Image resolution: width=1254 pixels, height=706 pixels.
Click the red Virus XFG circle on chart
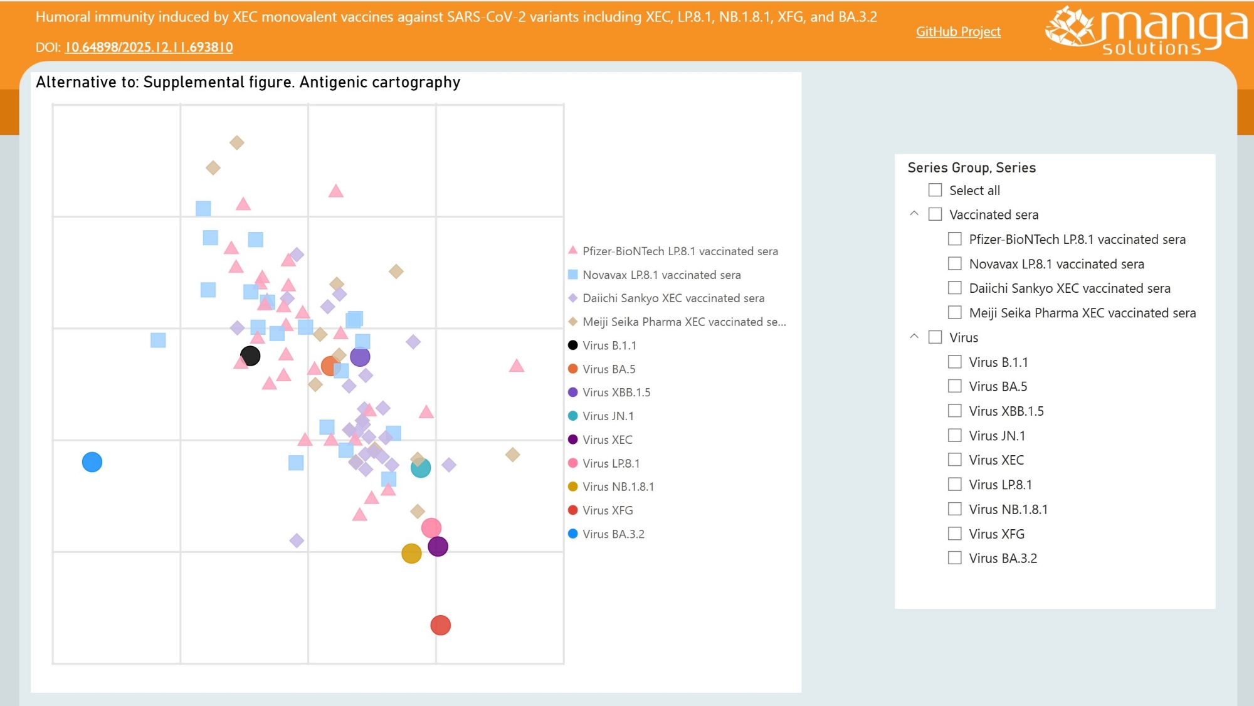click(x=440, y=625)
